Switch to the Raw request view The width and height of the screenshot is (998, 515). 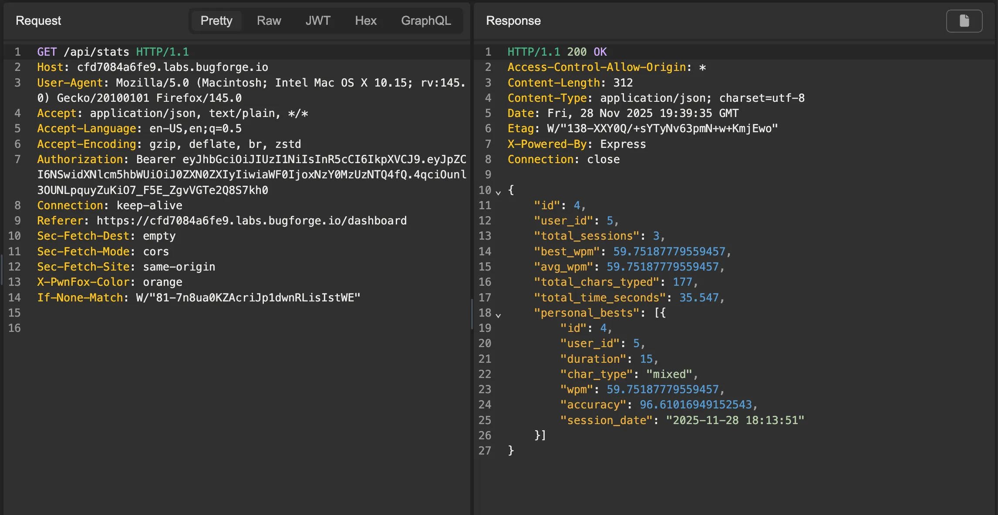(x=269, y=20)
